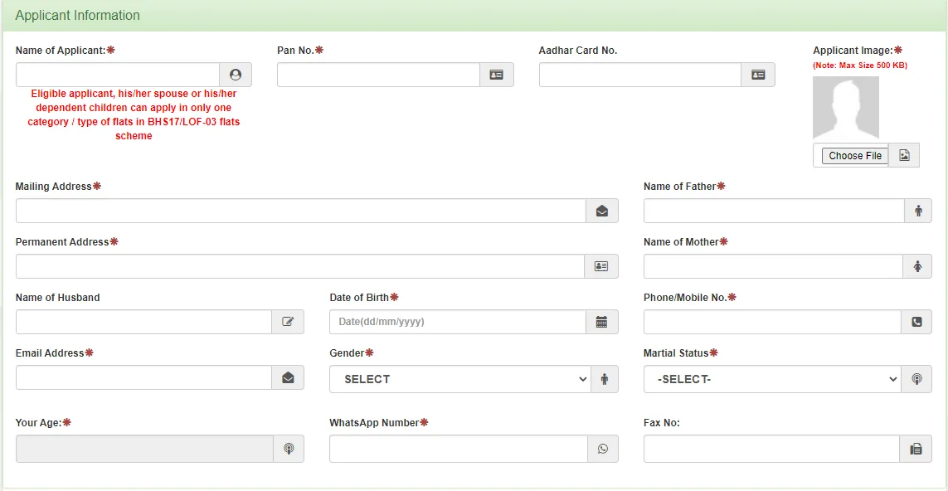Focus the Name of Applicant text field
This screenshot has width=948, height=491.
[x=117, y=75]
